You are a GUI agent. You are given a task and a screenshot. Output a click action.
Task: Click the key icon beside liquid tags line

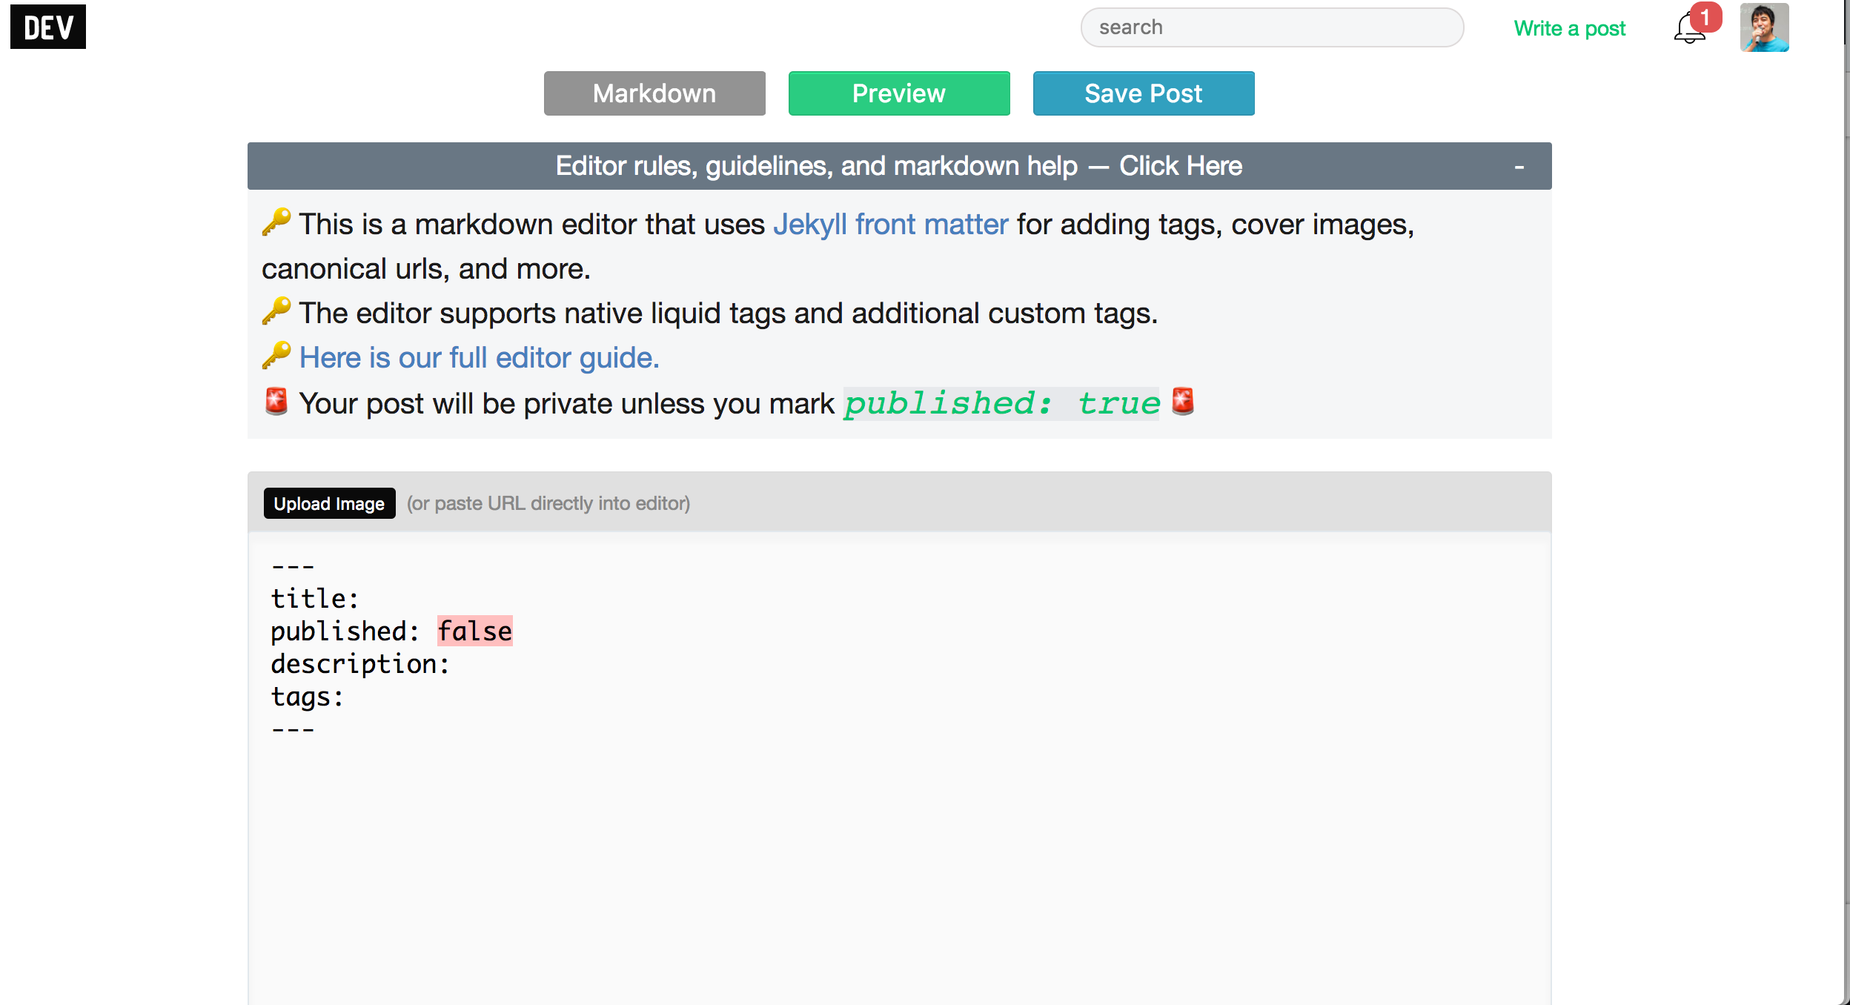pyautogui.click(x=276, y=311)
